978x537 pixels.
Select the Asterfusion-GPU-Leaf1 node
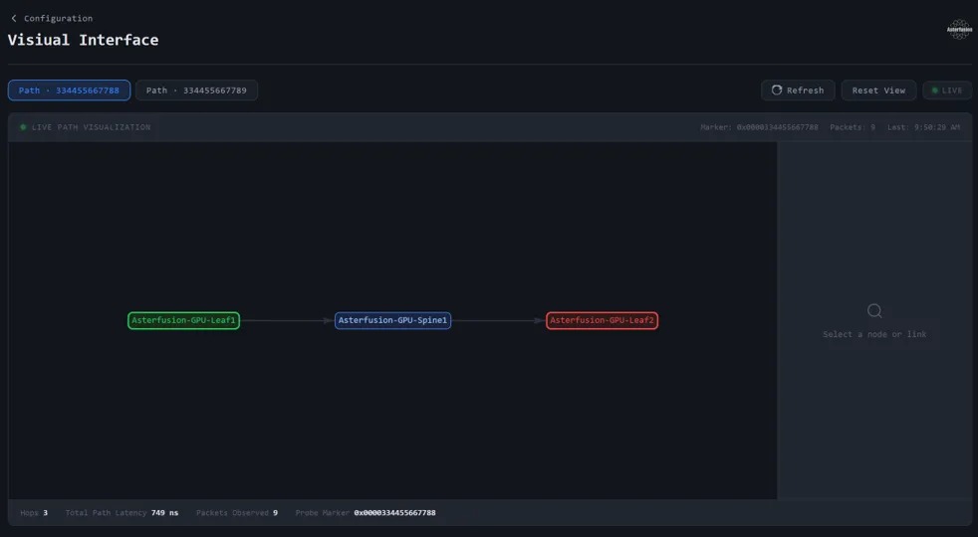[183, 320]
